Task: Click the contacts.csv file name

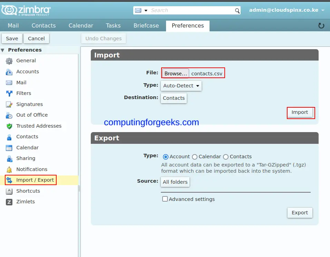Action: (x=207, y=74)
